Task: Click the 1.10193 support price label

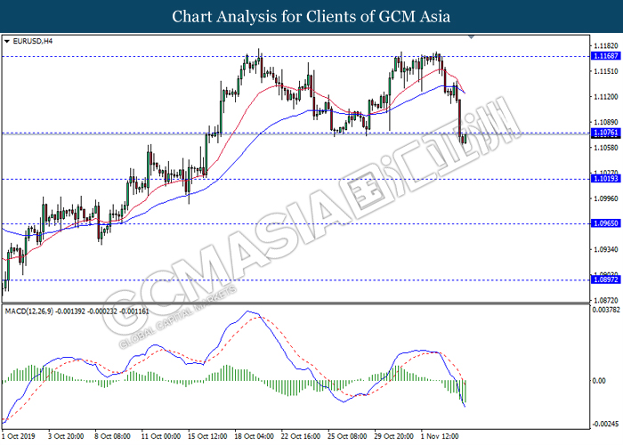Action: (x=605, y=179)
